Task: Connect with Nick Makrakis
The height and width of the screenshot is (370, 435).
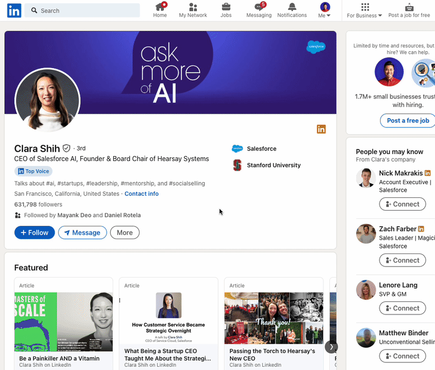Action: pos(403,204)
